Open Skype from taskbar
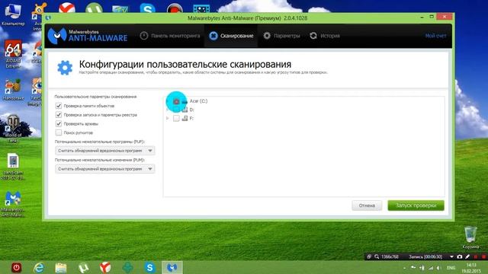The width and height of the screenshot is (488, 274). tap(149, 267)
